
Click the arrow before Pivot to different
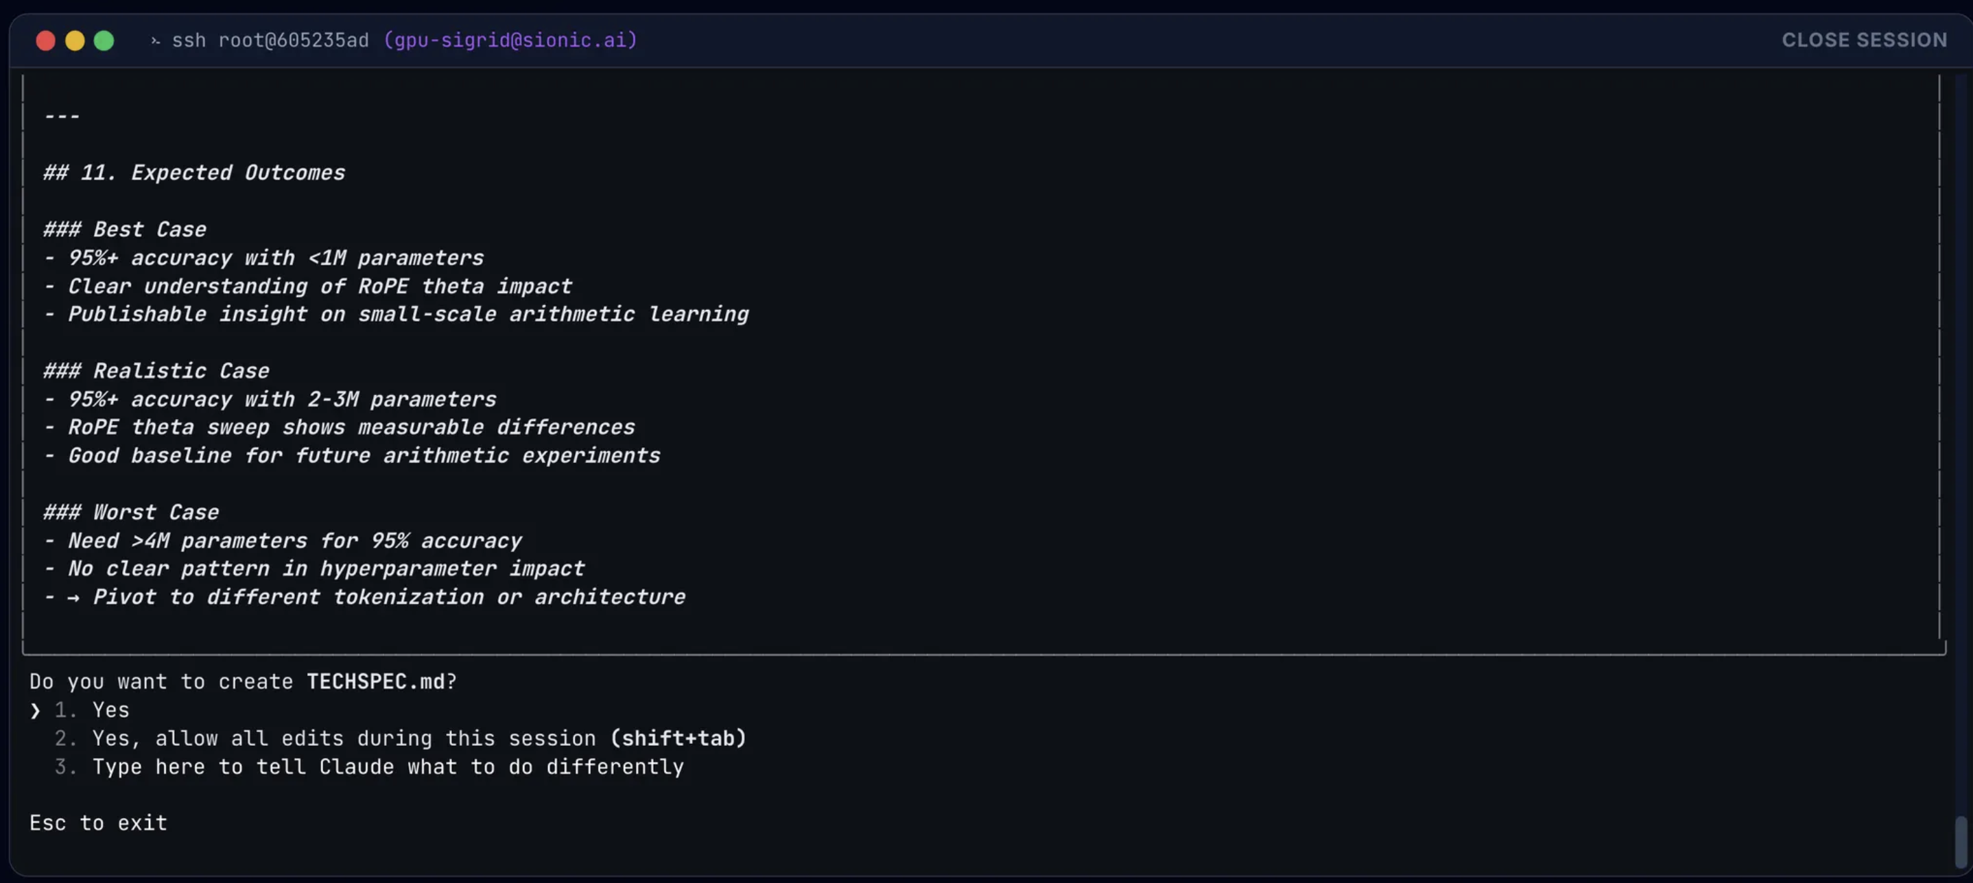coord(73,598)
